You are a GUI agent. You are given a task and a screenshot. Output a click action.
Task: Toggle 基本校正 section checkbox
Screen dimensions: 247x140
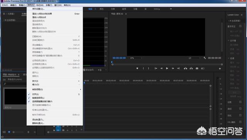[240, 26]
